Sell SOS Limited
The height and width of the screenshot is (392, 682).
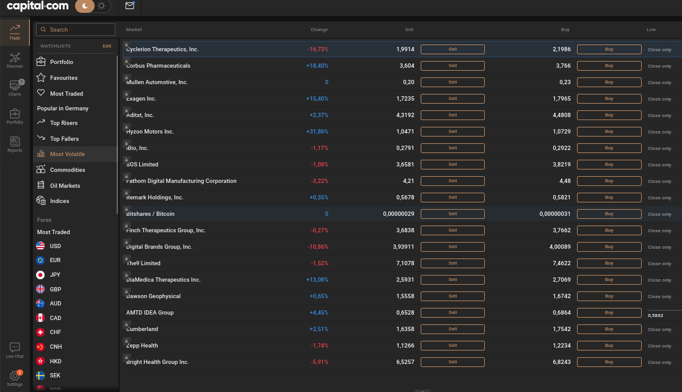point(452,165)
